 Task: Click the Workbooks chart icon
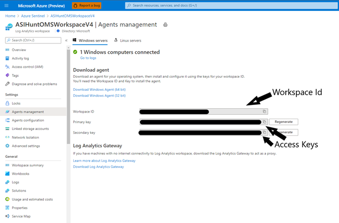[8, 174]
